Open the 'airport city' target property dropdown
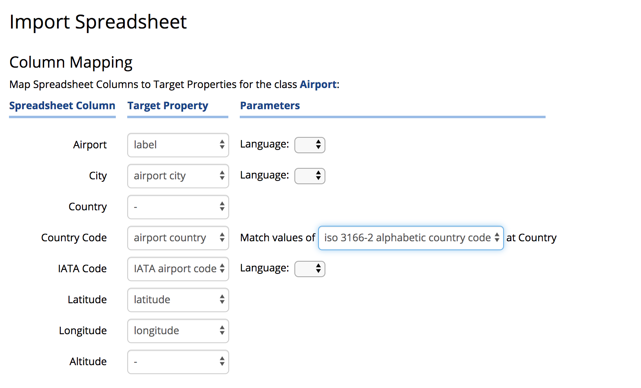This screenshot has width=641, height=388. tap(178, 176)
